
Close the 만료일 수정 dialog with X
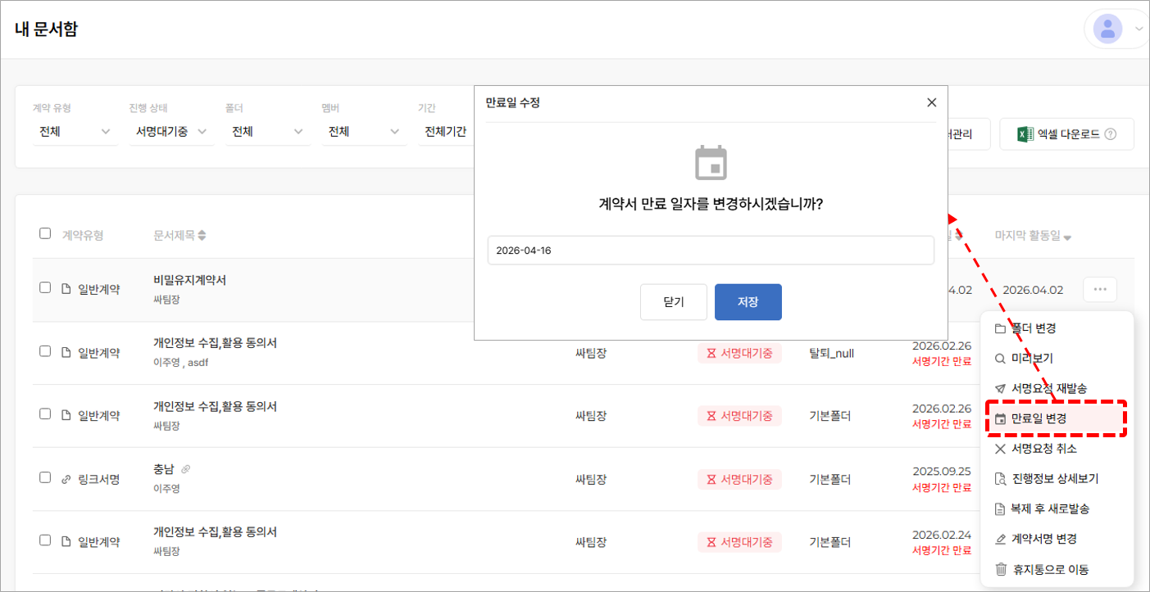click(931, 102)
